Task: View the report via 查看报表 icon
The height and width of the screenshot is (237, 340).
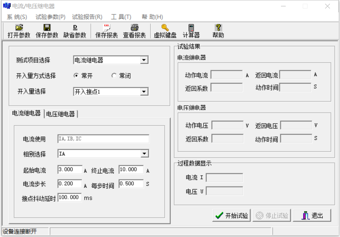Action: 134,31
